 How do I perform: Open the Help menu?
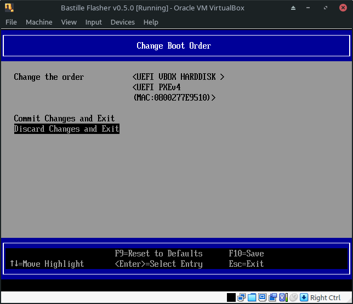tap(151, 22)
